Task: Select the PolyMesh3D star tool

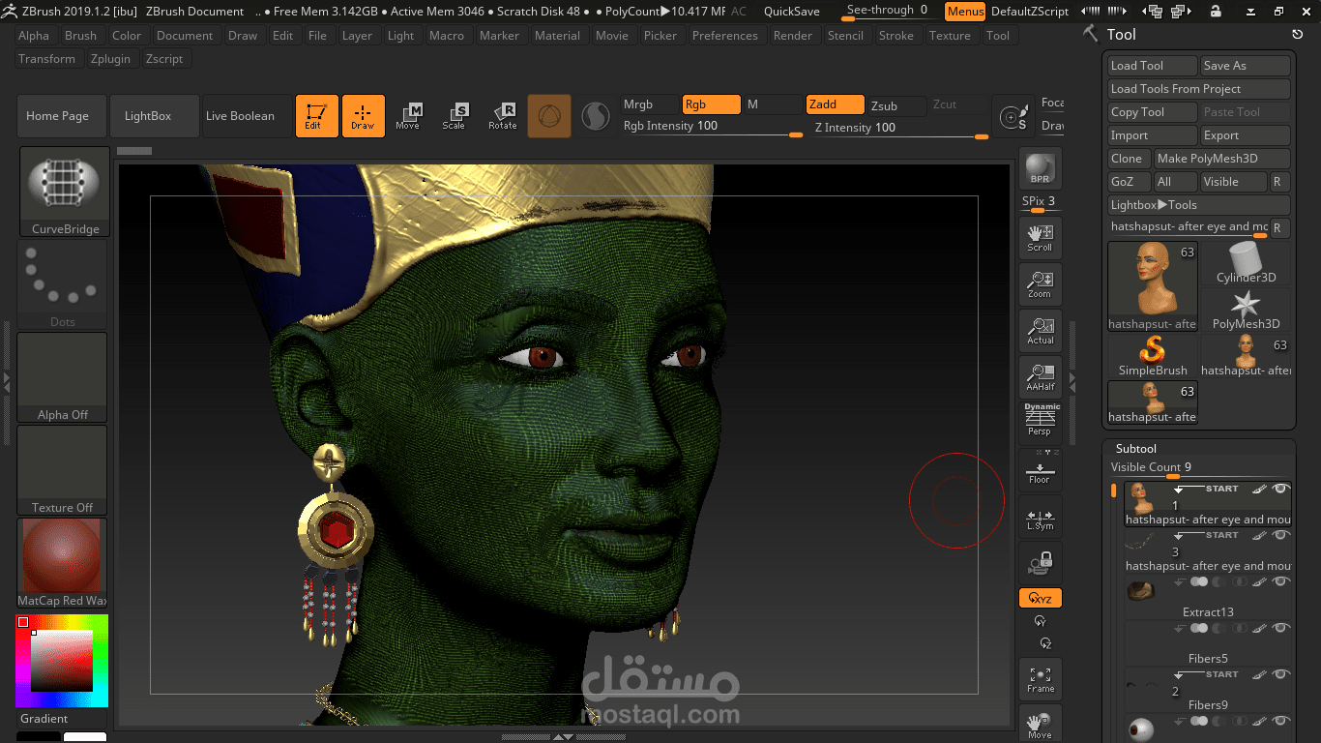Action: pyautogui.click(x=1246, y=310)
